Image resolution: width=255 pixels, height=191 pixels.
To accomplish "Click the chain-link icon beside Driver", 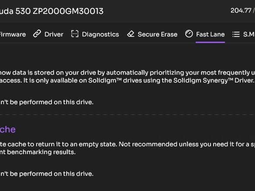I will click(x=37, y=34).
